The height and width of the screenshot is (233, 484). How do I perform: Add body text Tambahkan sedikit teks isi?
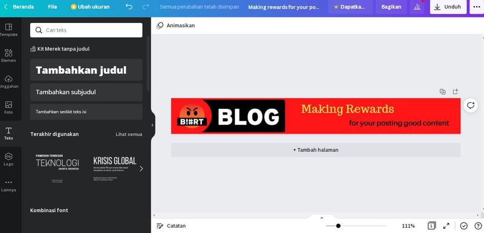coord(86,112)
